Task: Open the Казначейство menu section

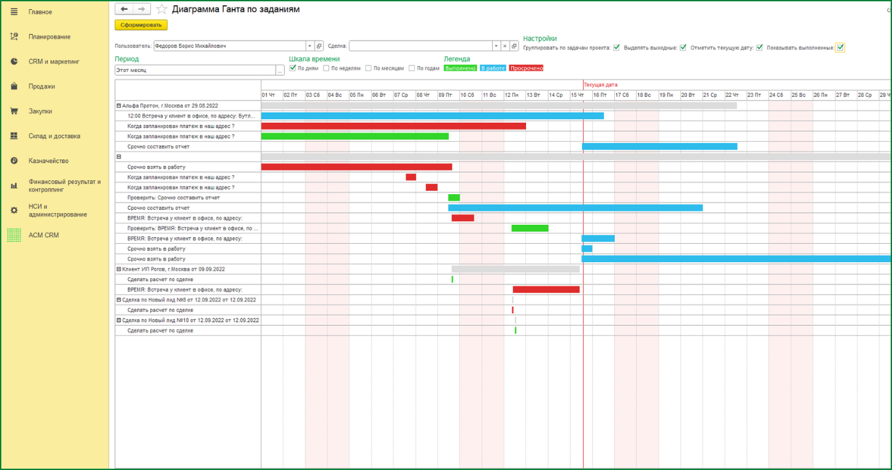Action: (48, 161)
